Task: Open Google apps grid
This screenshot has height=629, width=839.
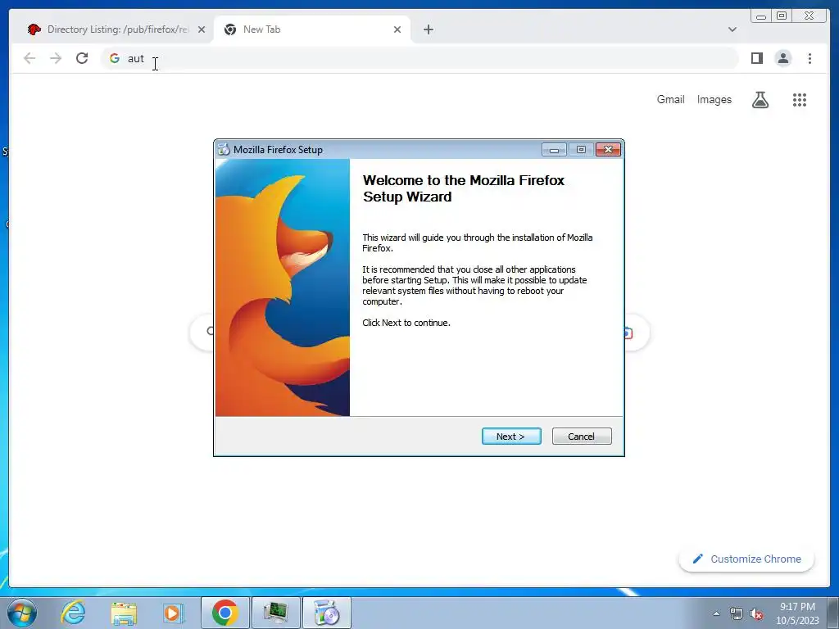Action: (x=800, y=99)
